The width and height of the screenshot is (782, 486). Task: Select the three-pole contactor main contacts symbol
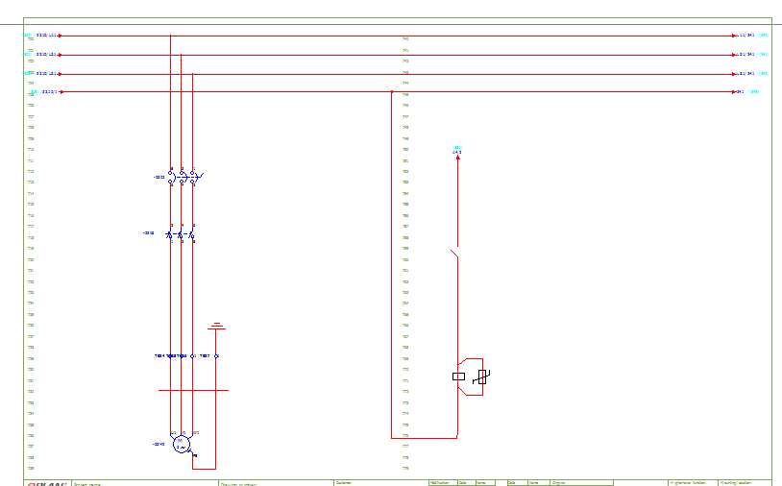180,234
